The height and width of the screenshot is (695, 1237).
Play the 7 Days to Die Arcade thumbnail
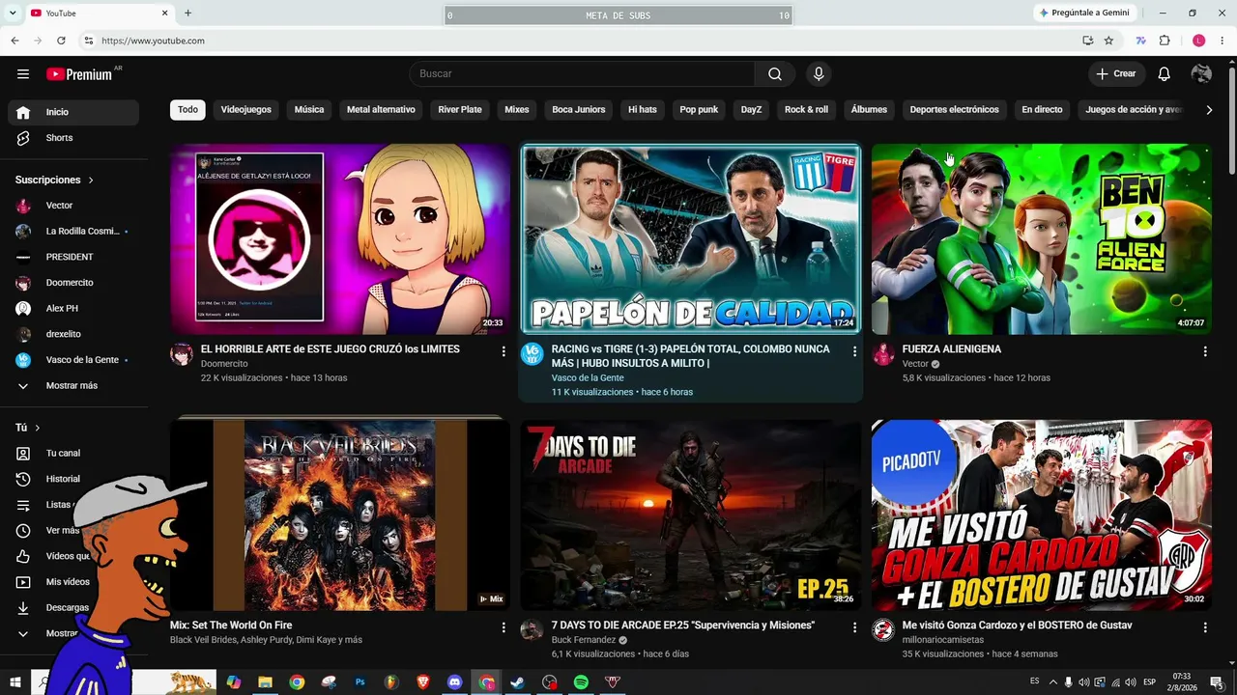click(x=690, y=515)
